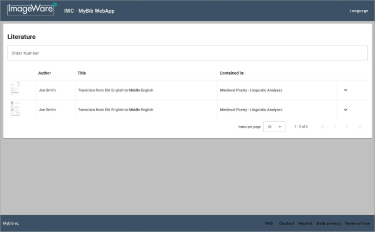
Task: Open second row document thumbnail
Action: pos(15,109)
